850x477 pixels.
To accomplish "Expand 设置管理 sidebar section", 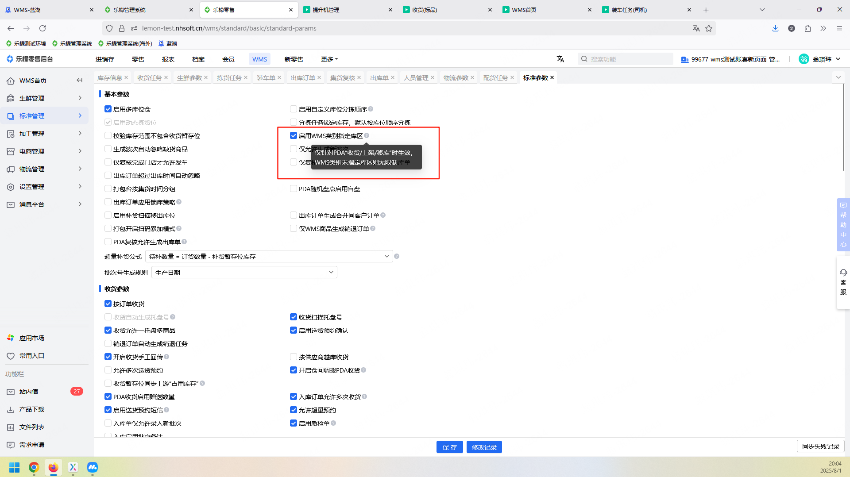I will coord(44,186).
